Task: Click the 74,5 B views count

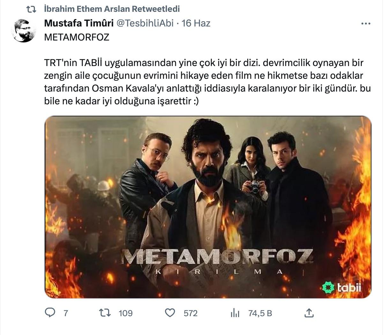Action: coord(260,313)
